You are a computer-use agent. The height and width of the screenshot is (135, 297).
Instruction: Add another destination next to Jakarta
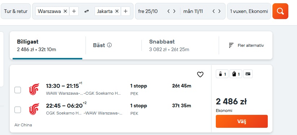tap(125, 12)
